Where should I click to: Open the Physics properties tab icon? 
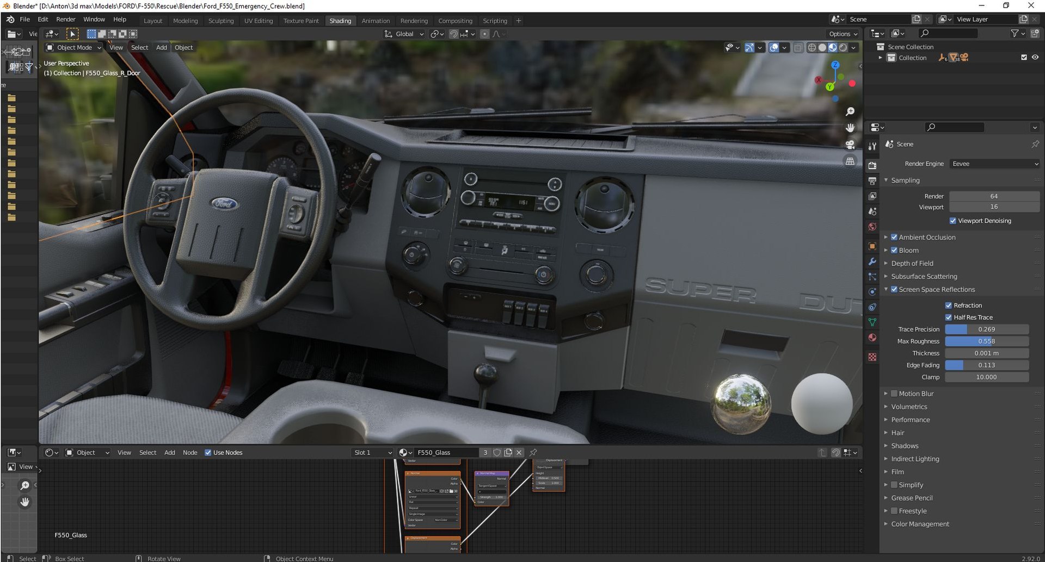872,292
